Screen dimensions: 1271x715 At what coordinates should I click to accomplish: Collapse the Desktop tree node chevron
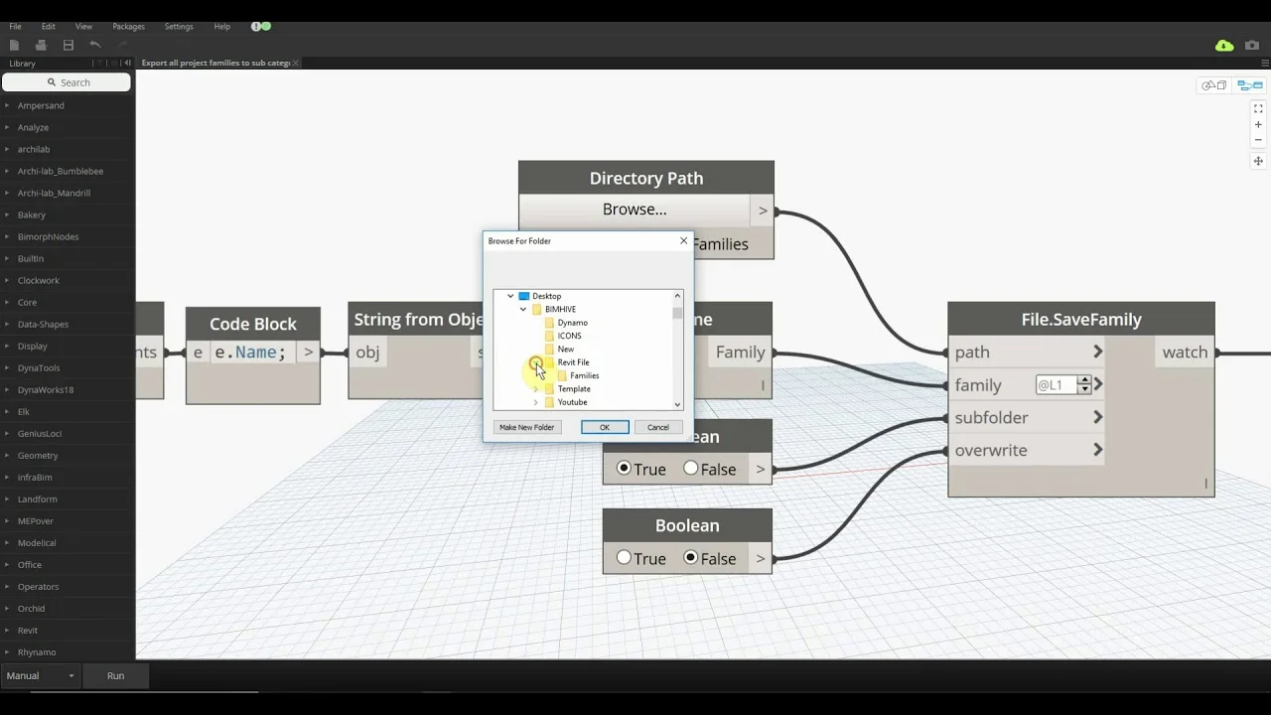point(510,296)
